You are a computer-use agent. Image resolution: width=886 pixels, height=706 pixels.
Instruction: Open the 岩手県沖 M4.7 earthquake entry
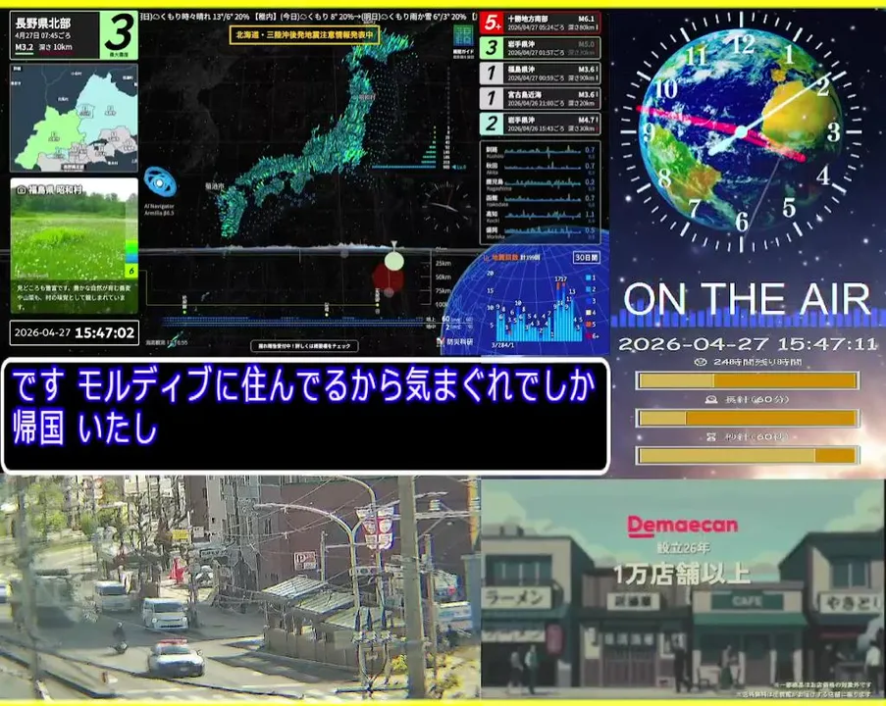coord(541,124)
